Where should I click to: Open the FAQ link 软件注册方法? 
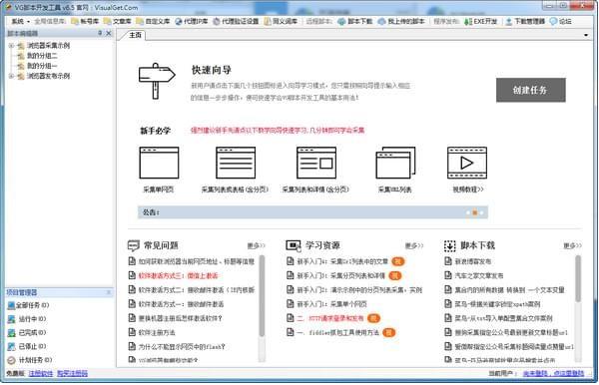tap(157, 333)
